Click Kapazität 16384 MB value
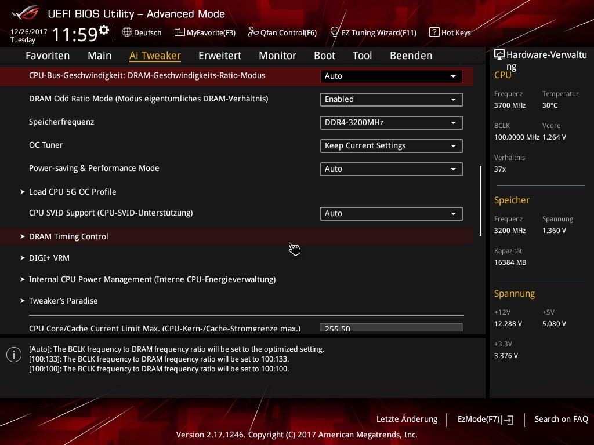This screenshot has width=594, height=445. [x=510, y=262]
